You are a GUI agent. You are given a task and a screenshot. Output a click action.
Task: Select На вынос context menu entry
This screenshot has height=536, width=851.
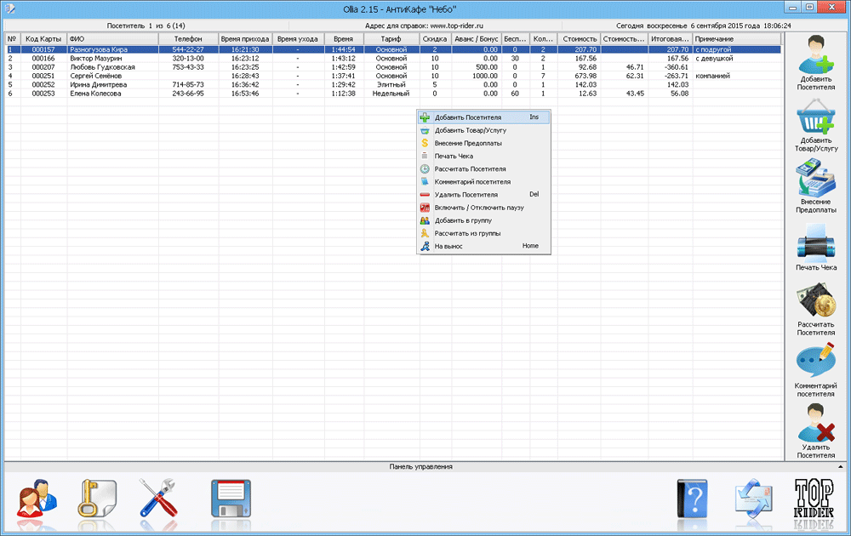tap(484, 246)
